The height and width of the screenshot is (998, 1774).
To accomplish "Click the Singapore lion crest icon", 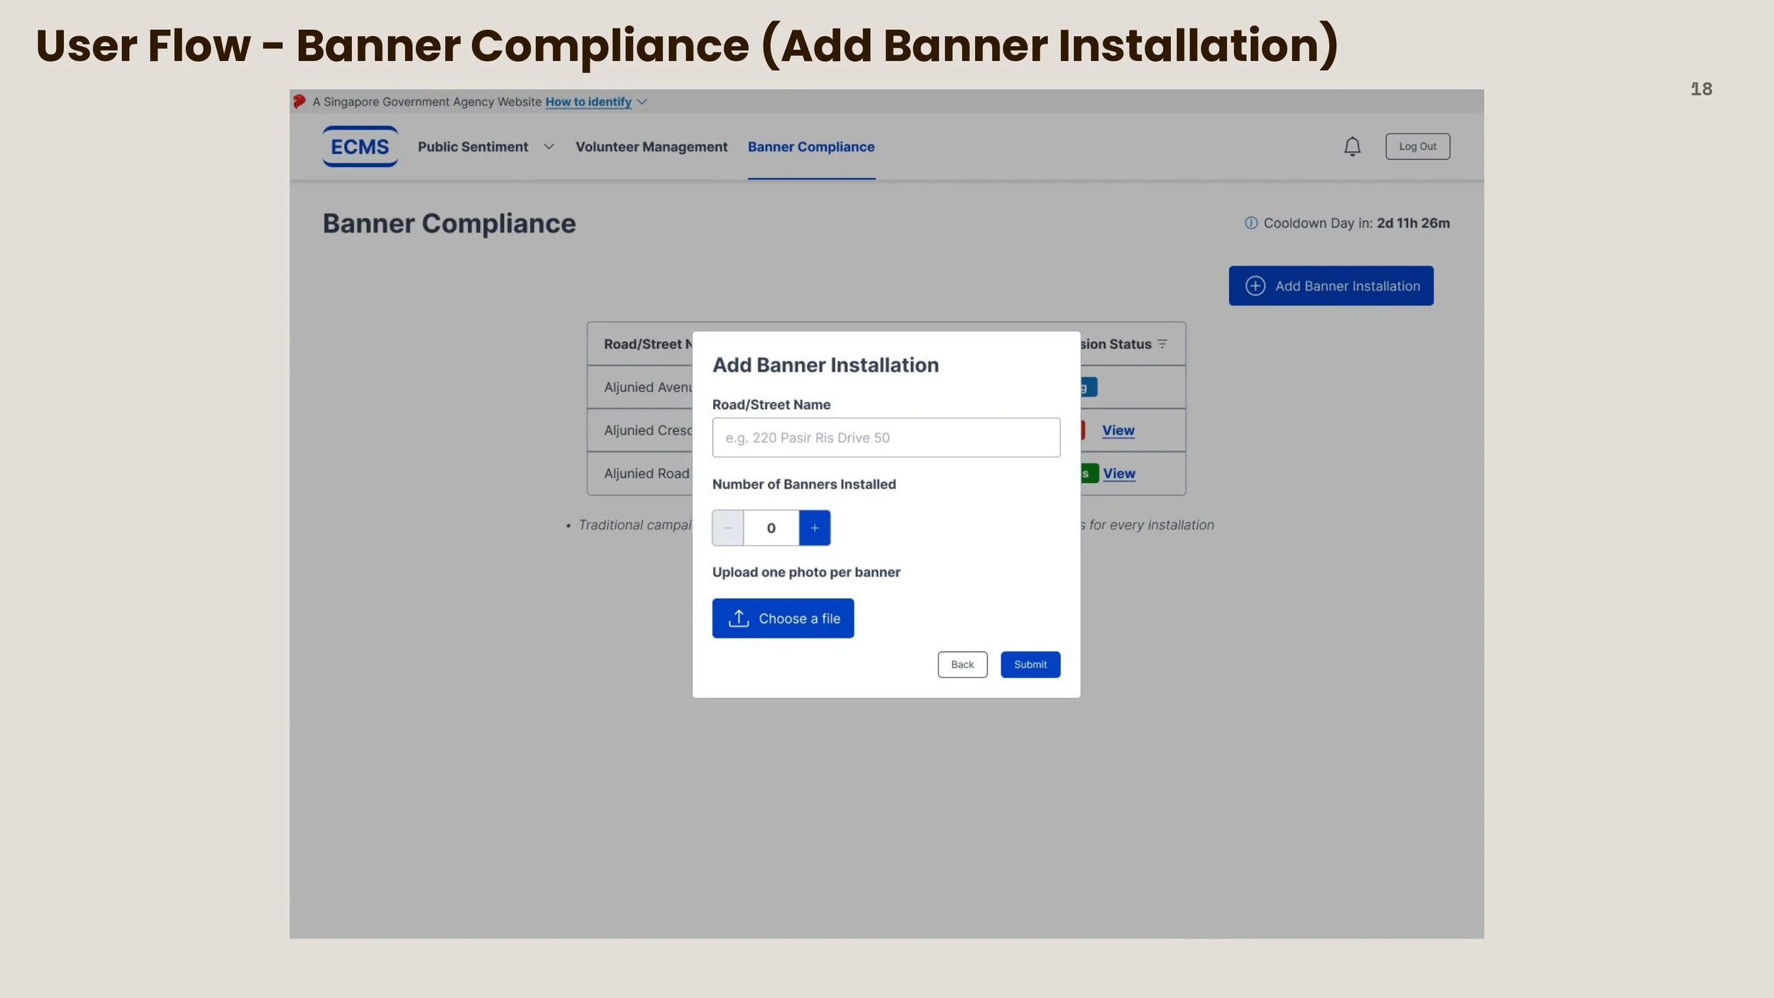I will point(299,101).
